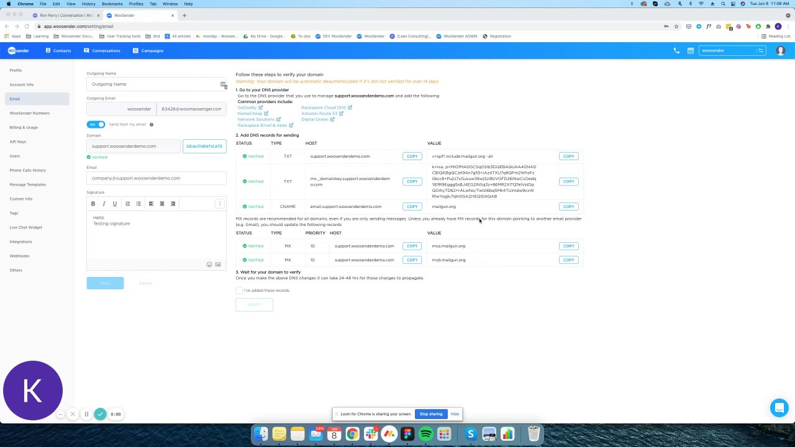Click the DEAUTHENTICATE button
This screenshot has width=795, height=447.
[x=204, y=146]
